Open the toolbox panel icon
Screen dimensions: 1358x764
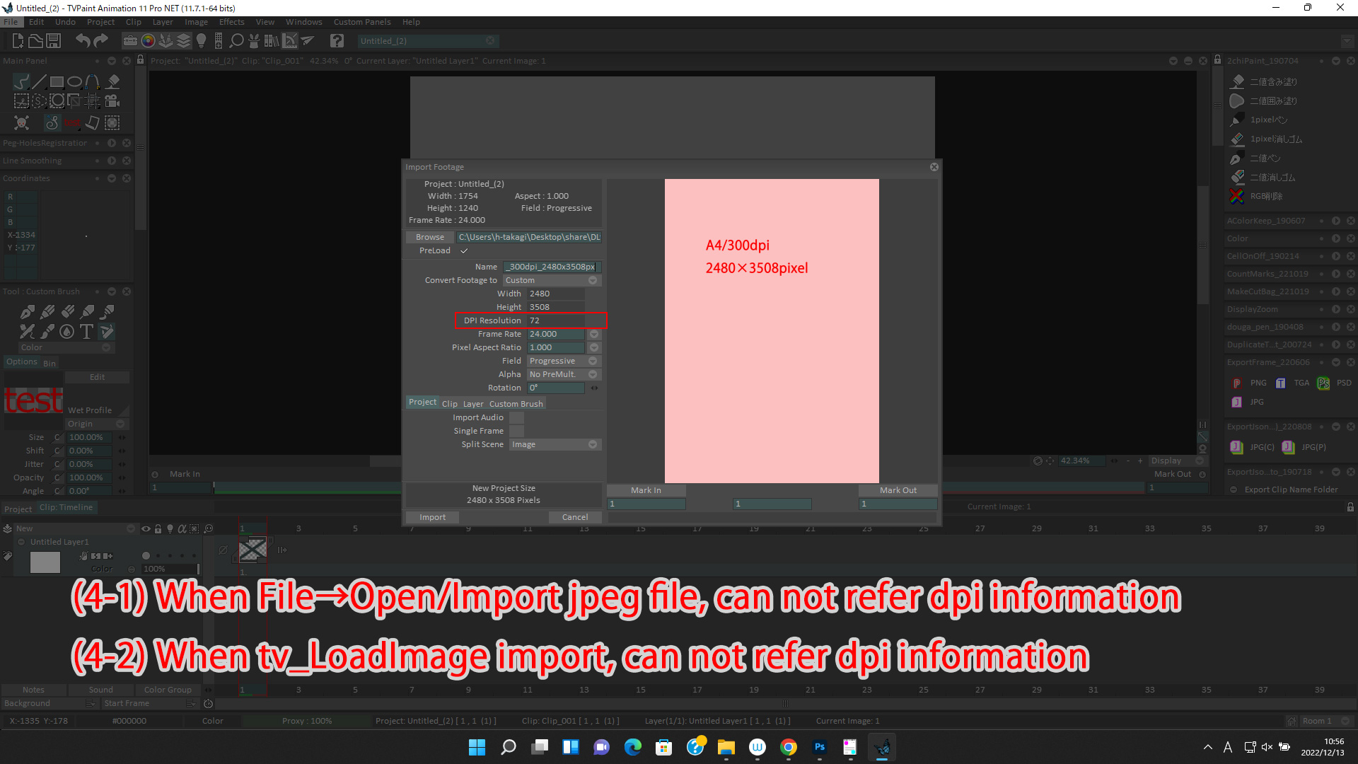coord(131,41)
